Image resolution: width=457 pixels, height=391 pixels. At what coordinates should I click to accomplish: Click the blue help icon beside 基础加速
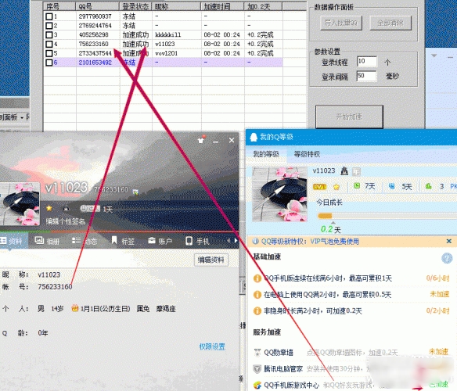coord(447,258)
